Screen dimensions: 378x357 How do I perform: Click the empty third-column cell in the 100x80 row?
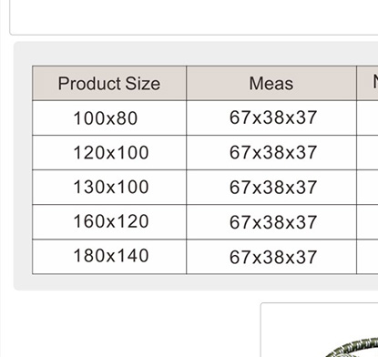(x=367, y=117)
